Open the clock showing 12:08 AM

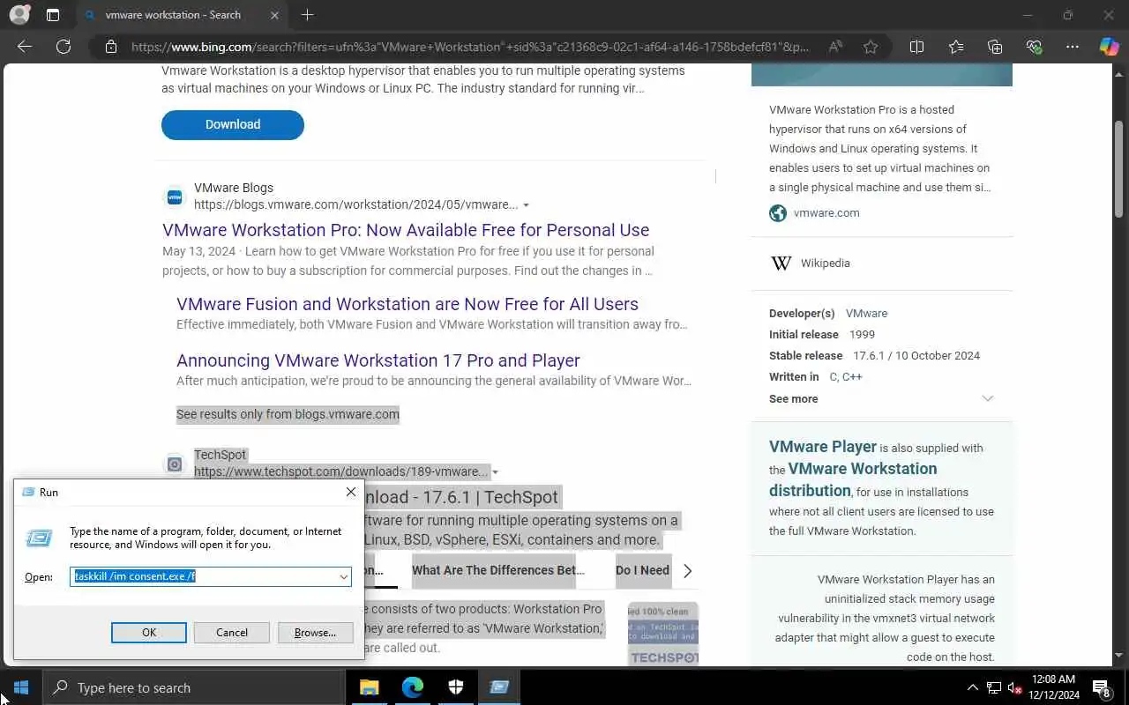click(1053, 687)
